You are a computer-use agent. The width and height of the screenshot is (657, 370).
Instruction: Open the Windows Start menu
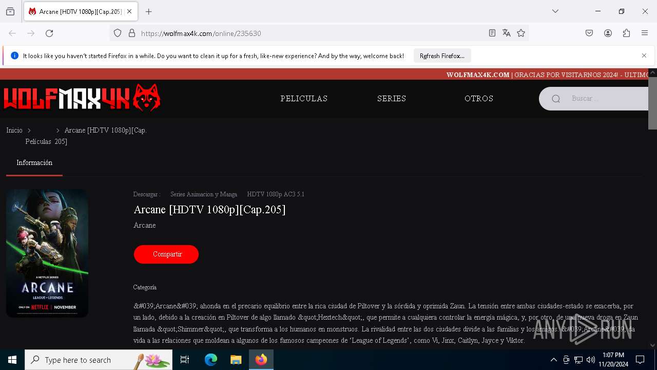(x=12, y=360)
